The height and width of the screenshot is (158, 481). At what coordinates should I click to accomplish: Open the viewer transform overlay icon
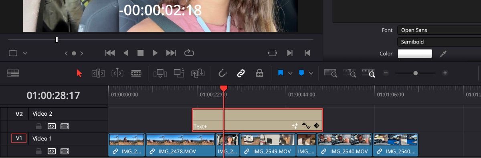tap(13, 53)
